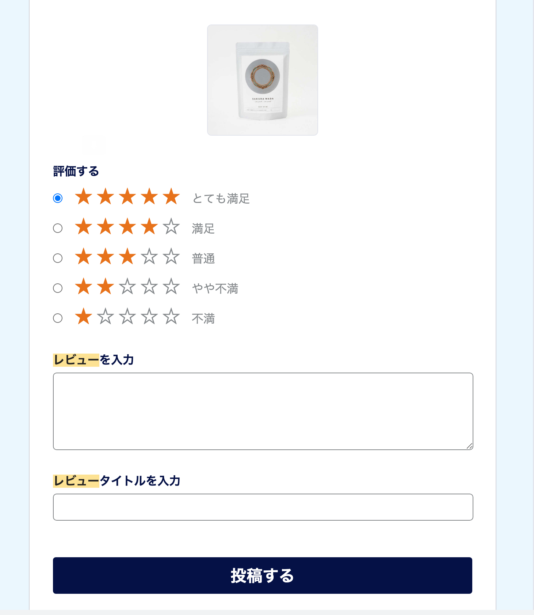Choose the three-star 普通 radio button
The image size is (534, 615).
tap(58, 258)
